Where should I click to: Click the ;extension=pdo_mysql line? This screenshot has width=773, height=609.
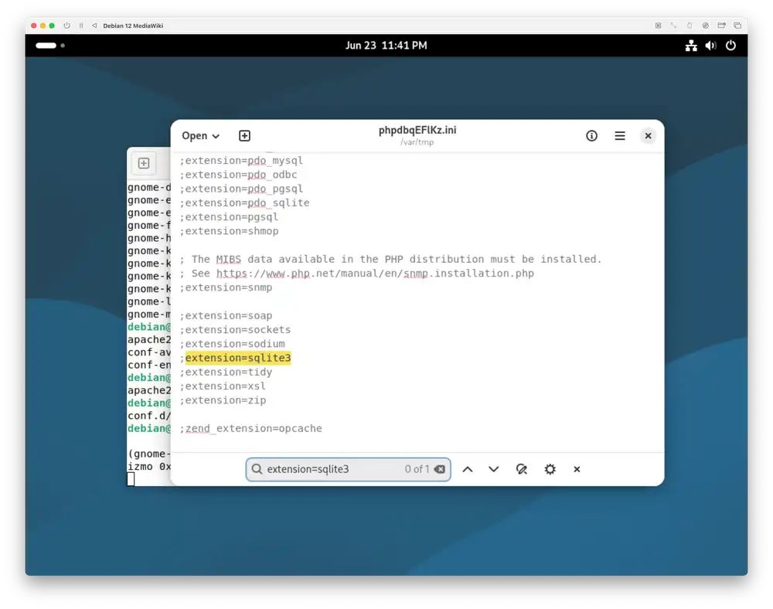point(241,161)
